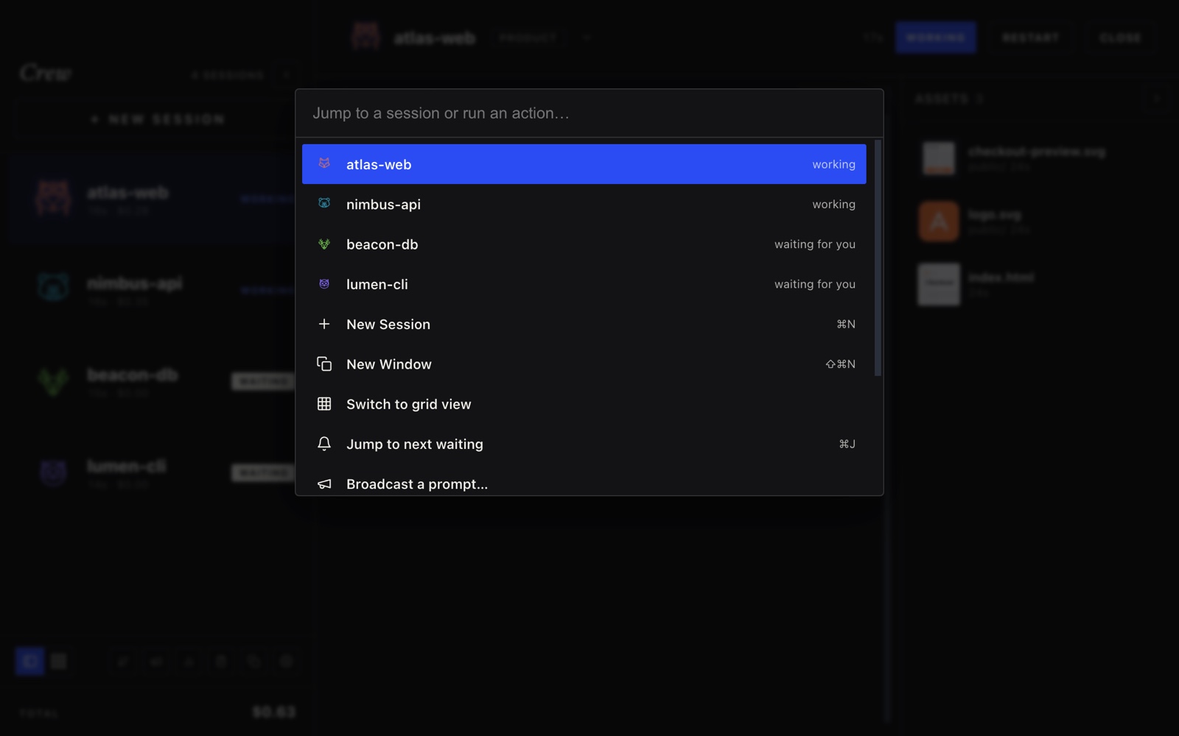This screenshot has height=736, width=1179.
Task: Click 'waiting for you' on lumen-cli row
Action: pos(814,284)
